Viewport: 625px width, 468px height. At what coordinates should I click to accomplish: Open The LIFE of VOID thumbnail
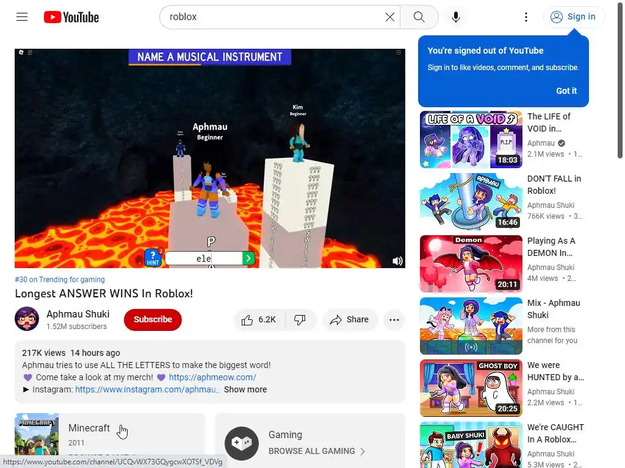click(471, 140)
